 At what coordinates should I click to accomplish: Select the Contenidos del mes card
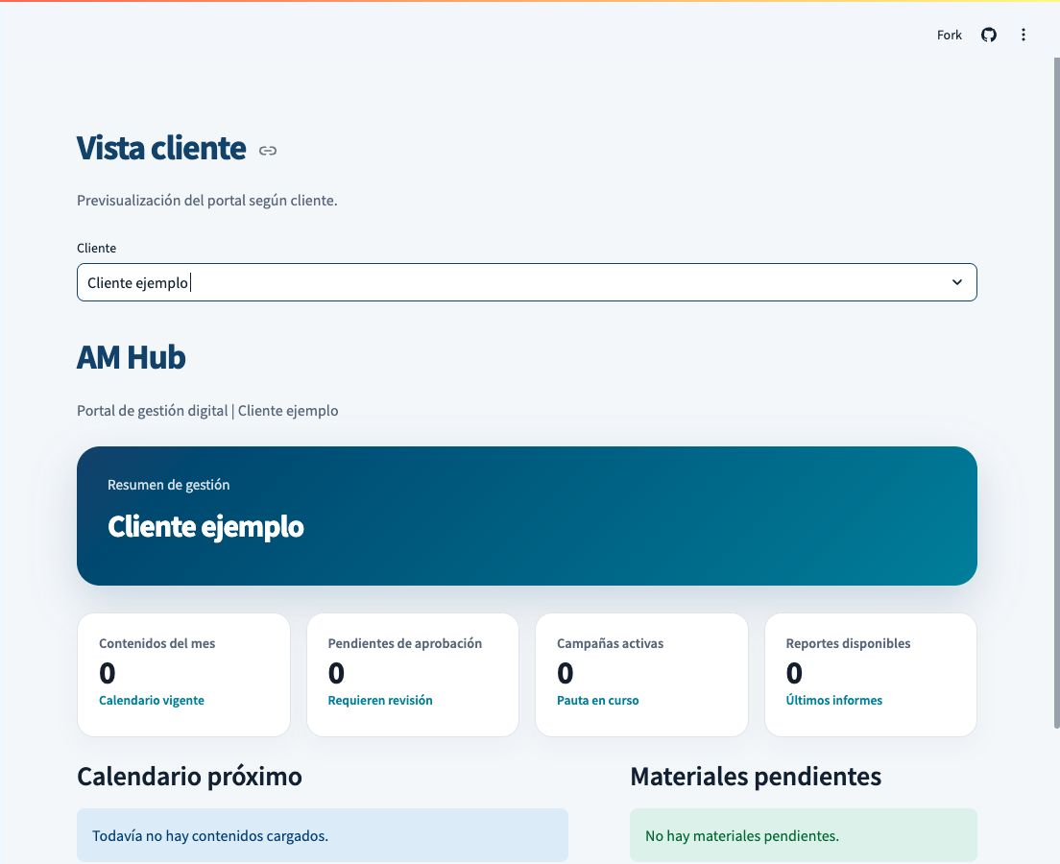[x=184, y=675]
